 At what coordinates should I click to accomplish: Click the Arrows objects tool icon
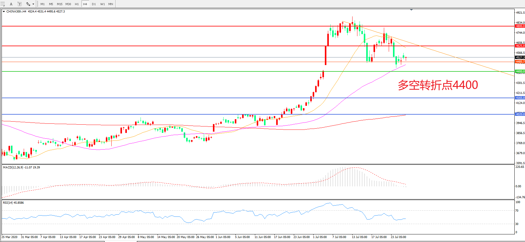(x=28, y=4)
